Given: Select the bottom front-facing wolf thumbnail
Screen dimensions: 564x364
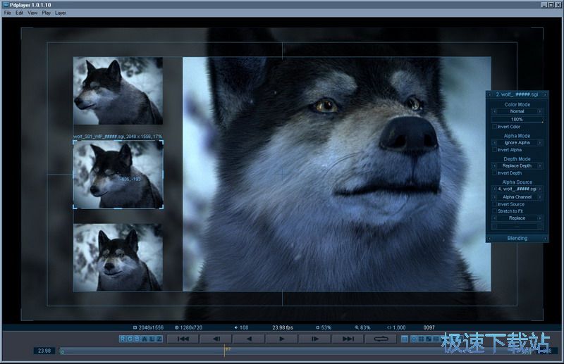Looking at the screenshot, I should 118,257.
